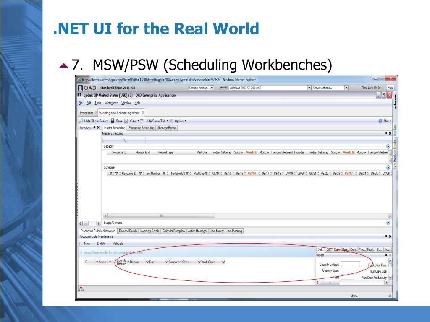Switch to the Shortage Report tab

point(166,128)
